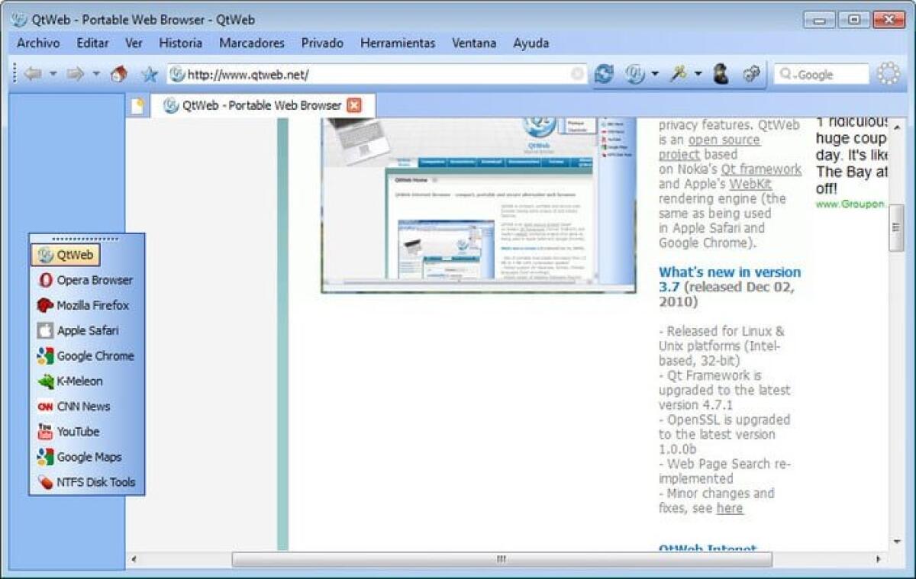This screenshot has width=916, height=579.
Task: Launch Google Chrome from the launcher menu
Action: coord(95,355)
